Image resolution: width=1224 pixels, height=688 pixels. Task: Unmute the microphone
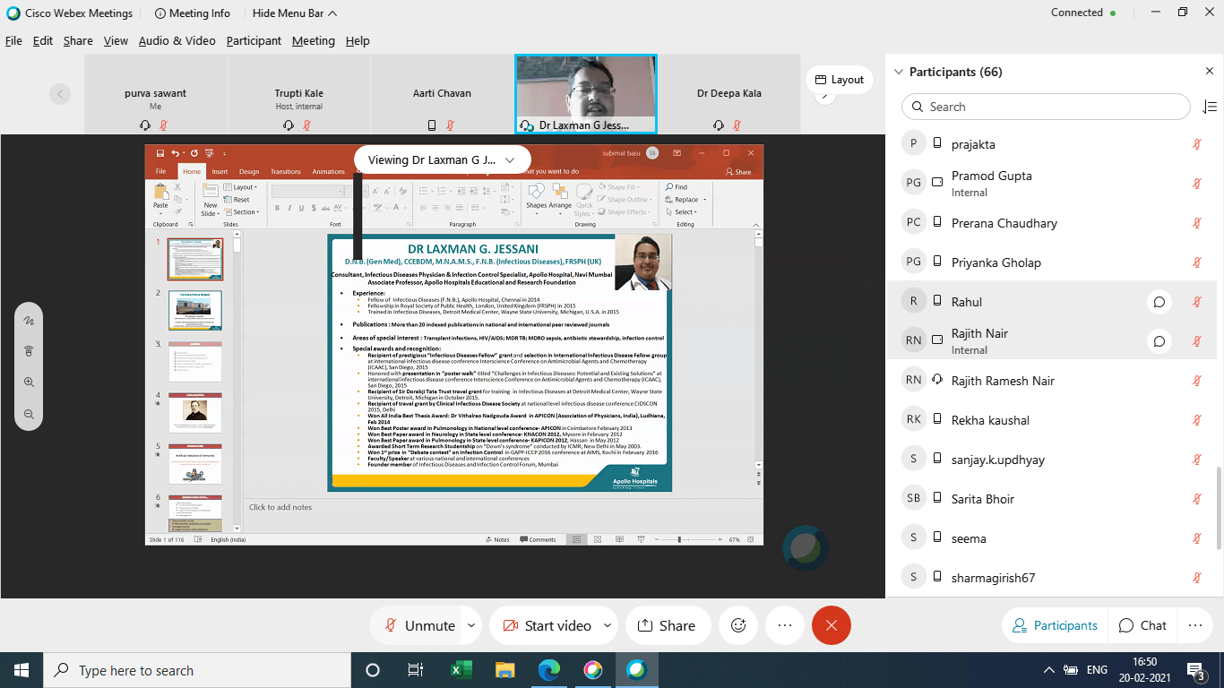[x=419, y=625]
